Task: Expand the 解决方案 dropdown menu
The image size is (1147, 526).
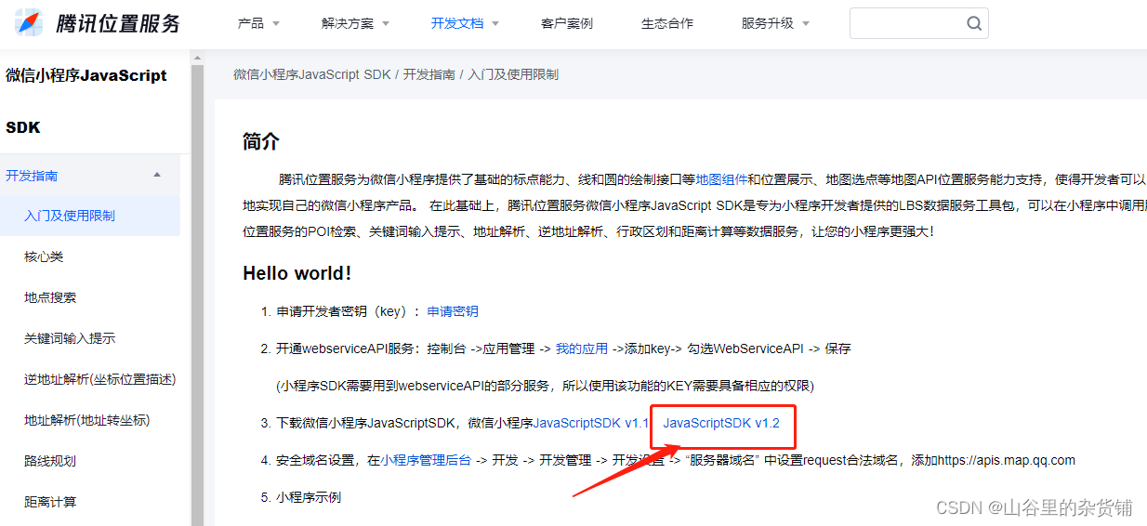Action: coord(355,23)
